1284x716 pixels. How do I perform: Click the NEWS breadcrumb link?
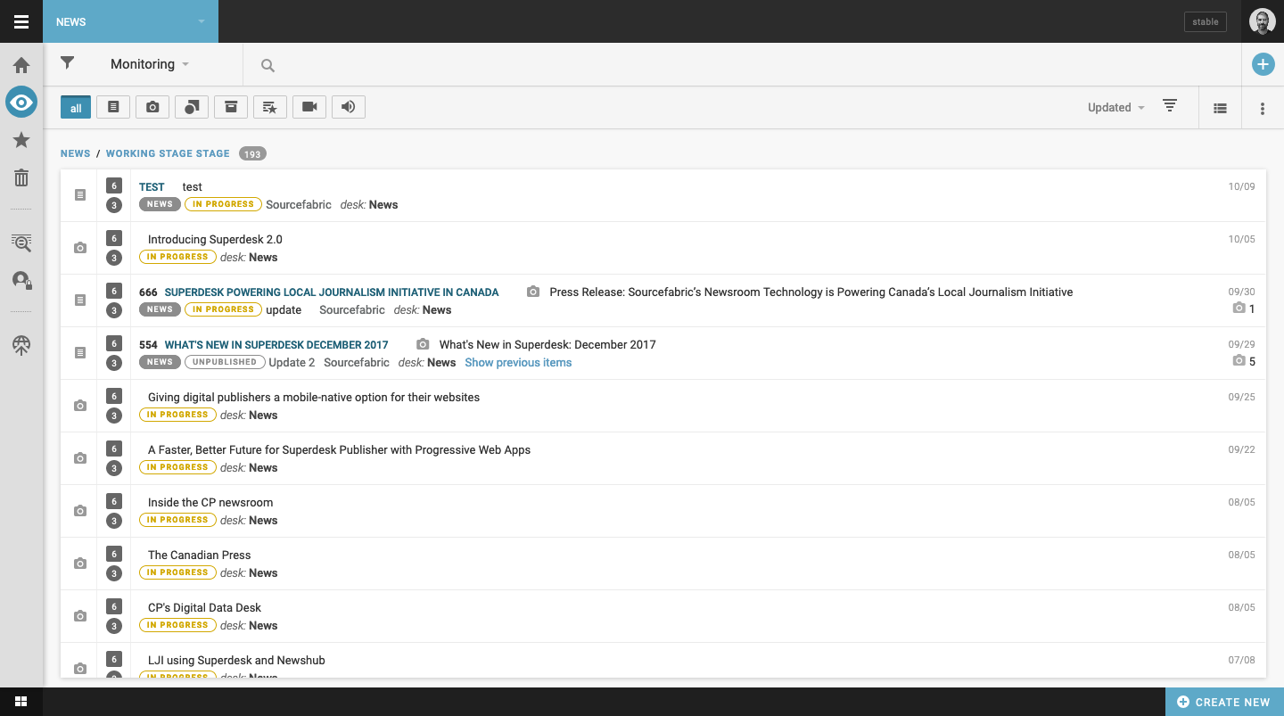point(75,153)
